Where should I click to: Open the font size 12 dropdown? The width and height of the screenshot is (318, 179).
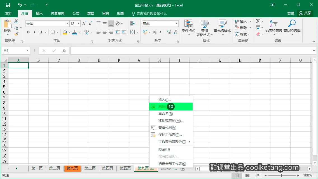point(78,24)
